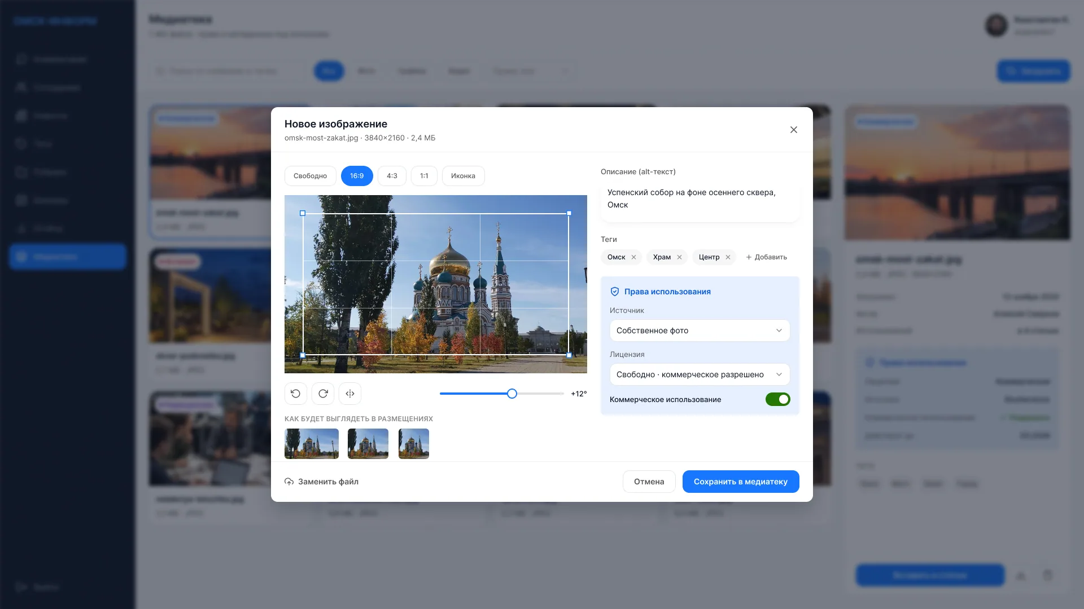Open second 4:3 placement preview thumbnail
Screen dimensions: 1084x609
click(x=368, y=444)
